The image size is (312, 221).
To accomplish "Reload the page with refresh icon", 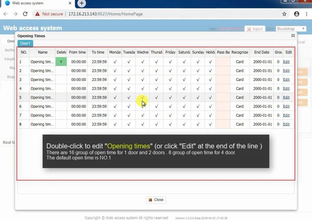I will pyautogui.click(x=25, y=14).
